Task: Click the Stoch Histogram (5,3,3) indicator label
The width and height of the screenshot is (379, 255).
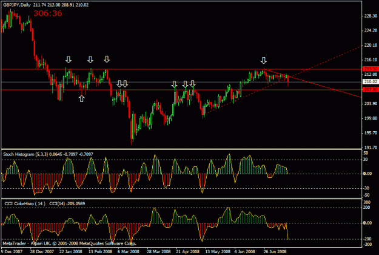Action: pos(25,154)
